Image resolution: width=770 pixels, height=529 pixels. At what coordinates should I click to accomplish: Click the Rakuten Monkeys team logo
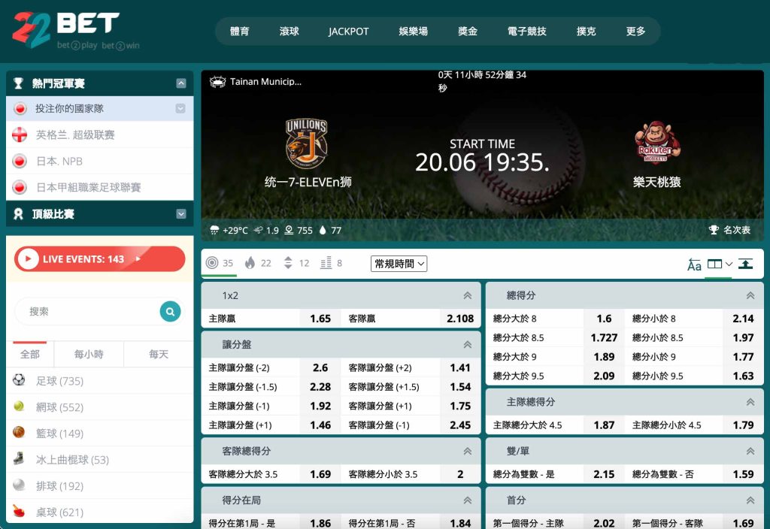657,142
